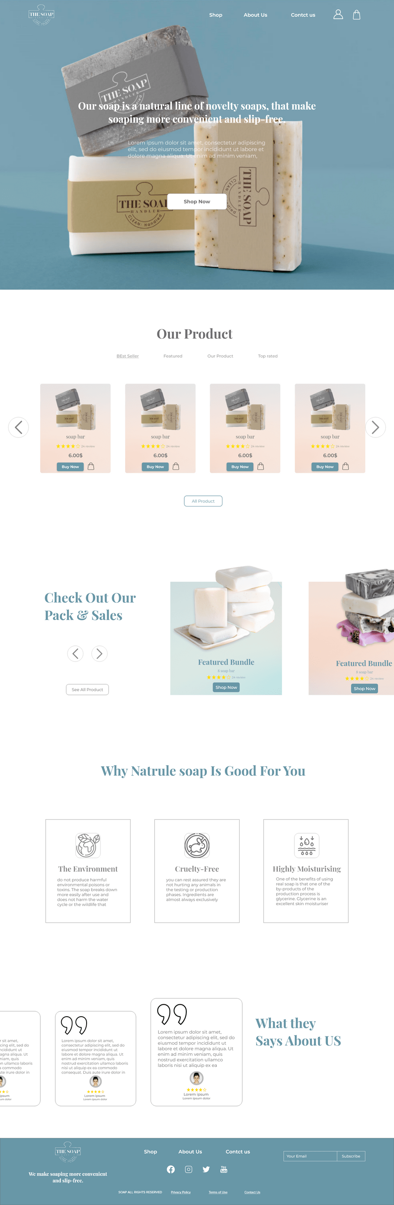Open Facebook icon in footer
The image size is (394, 1205).
tap(171, 1169)
